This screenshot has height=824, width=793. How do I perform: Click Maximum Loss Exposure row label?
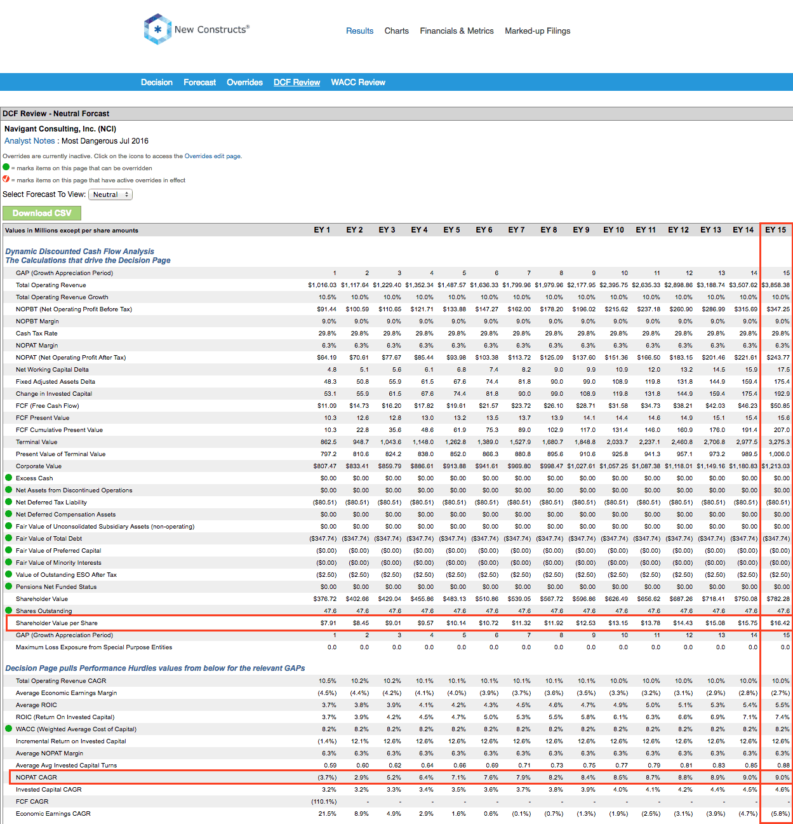pos(94,647)
